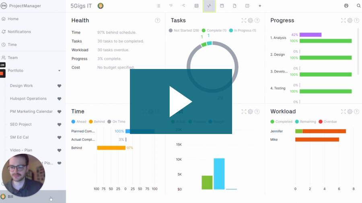Open the Video - Plan project
This screenshot has width=362, height=203.
point(21,150)
